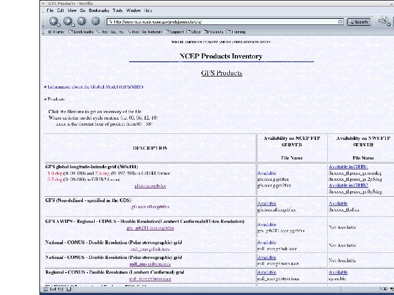The width and height of the screenshot is (394, 295).
Task: Click Available link above mdl_mavgribens.tccz file name
Action: pyautogui.click(x=266, y=257)
